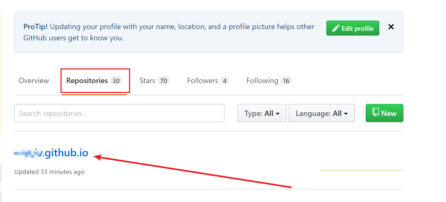The width and height of the screenshot is (446, 202).
Task: View the Followers tab
Action: click(208, 81)
